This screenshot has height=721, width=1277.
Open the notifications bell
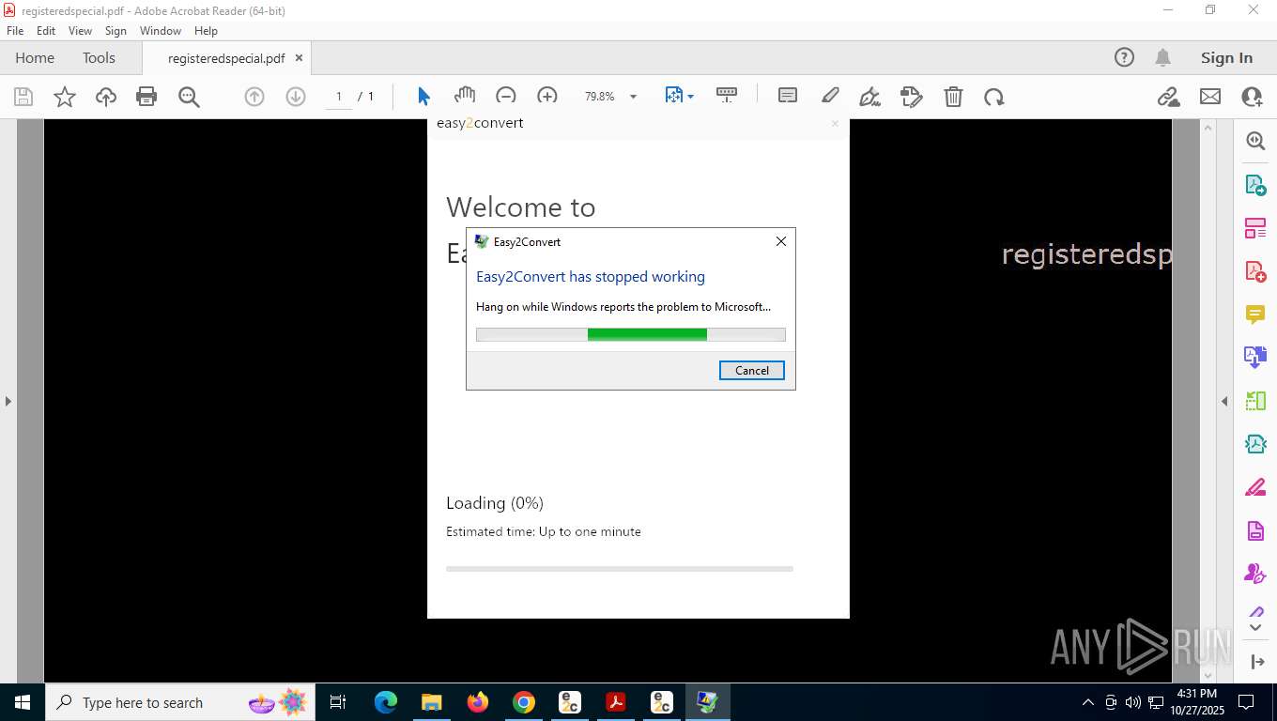1162,57
